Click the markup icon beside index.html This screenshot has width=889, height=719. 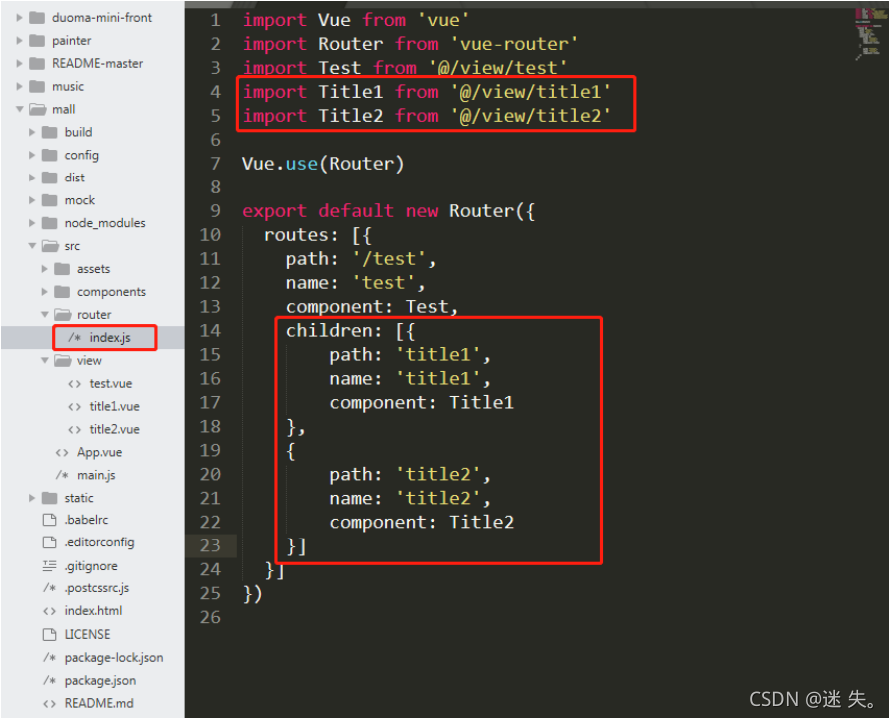click(x=50, y=611)
